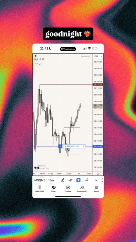
Task: Click the 21:00 time axis label
Action: pyautogui.click(x=69, y=174)
